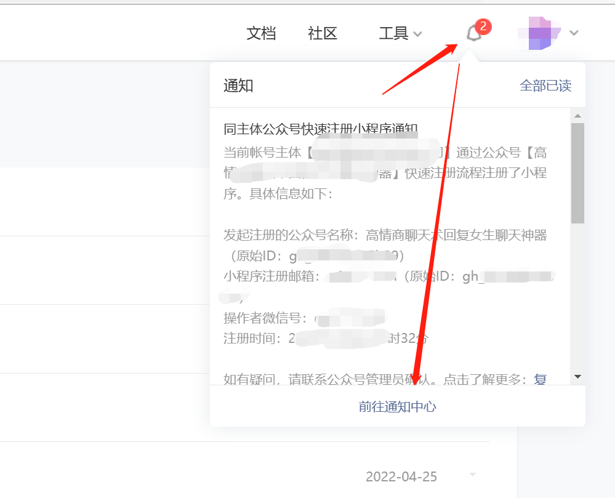The image size is (615, 498).
Task: Click the 注册时间 line
Action: click(x=326, y=338)
